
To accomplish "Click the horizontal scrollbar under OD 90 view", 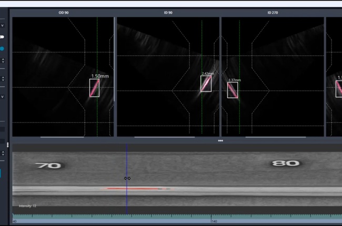I will [x=62, y=137].
